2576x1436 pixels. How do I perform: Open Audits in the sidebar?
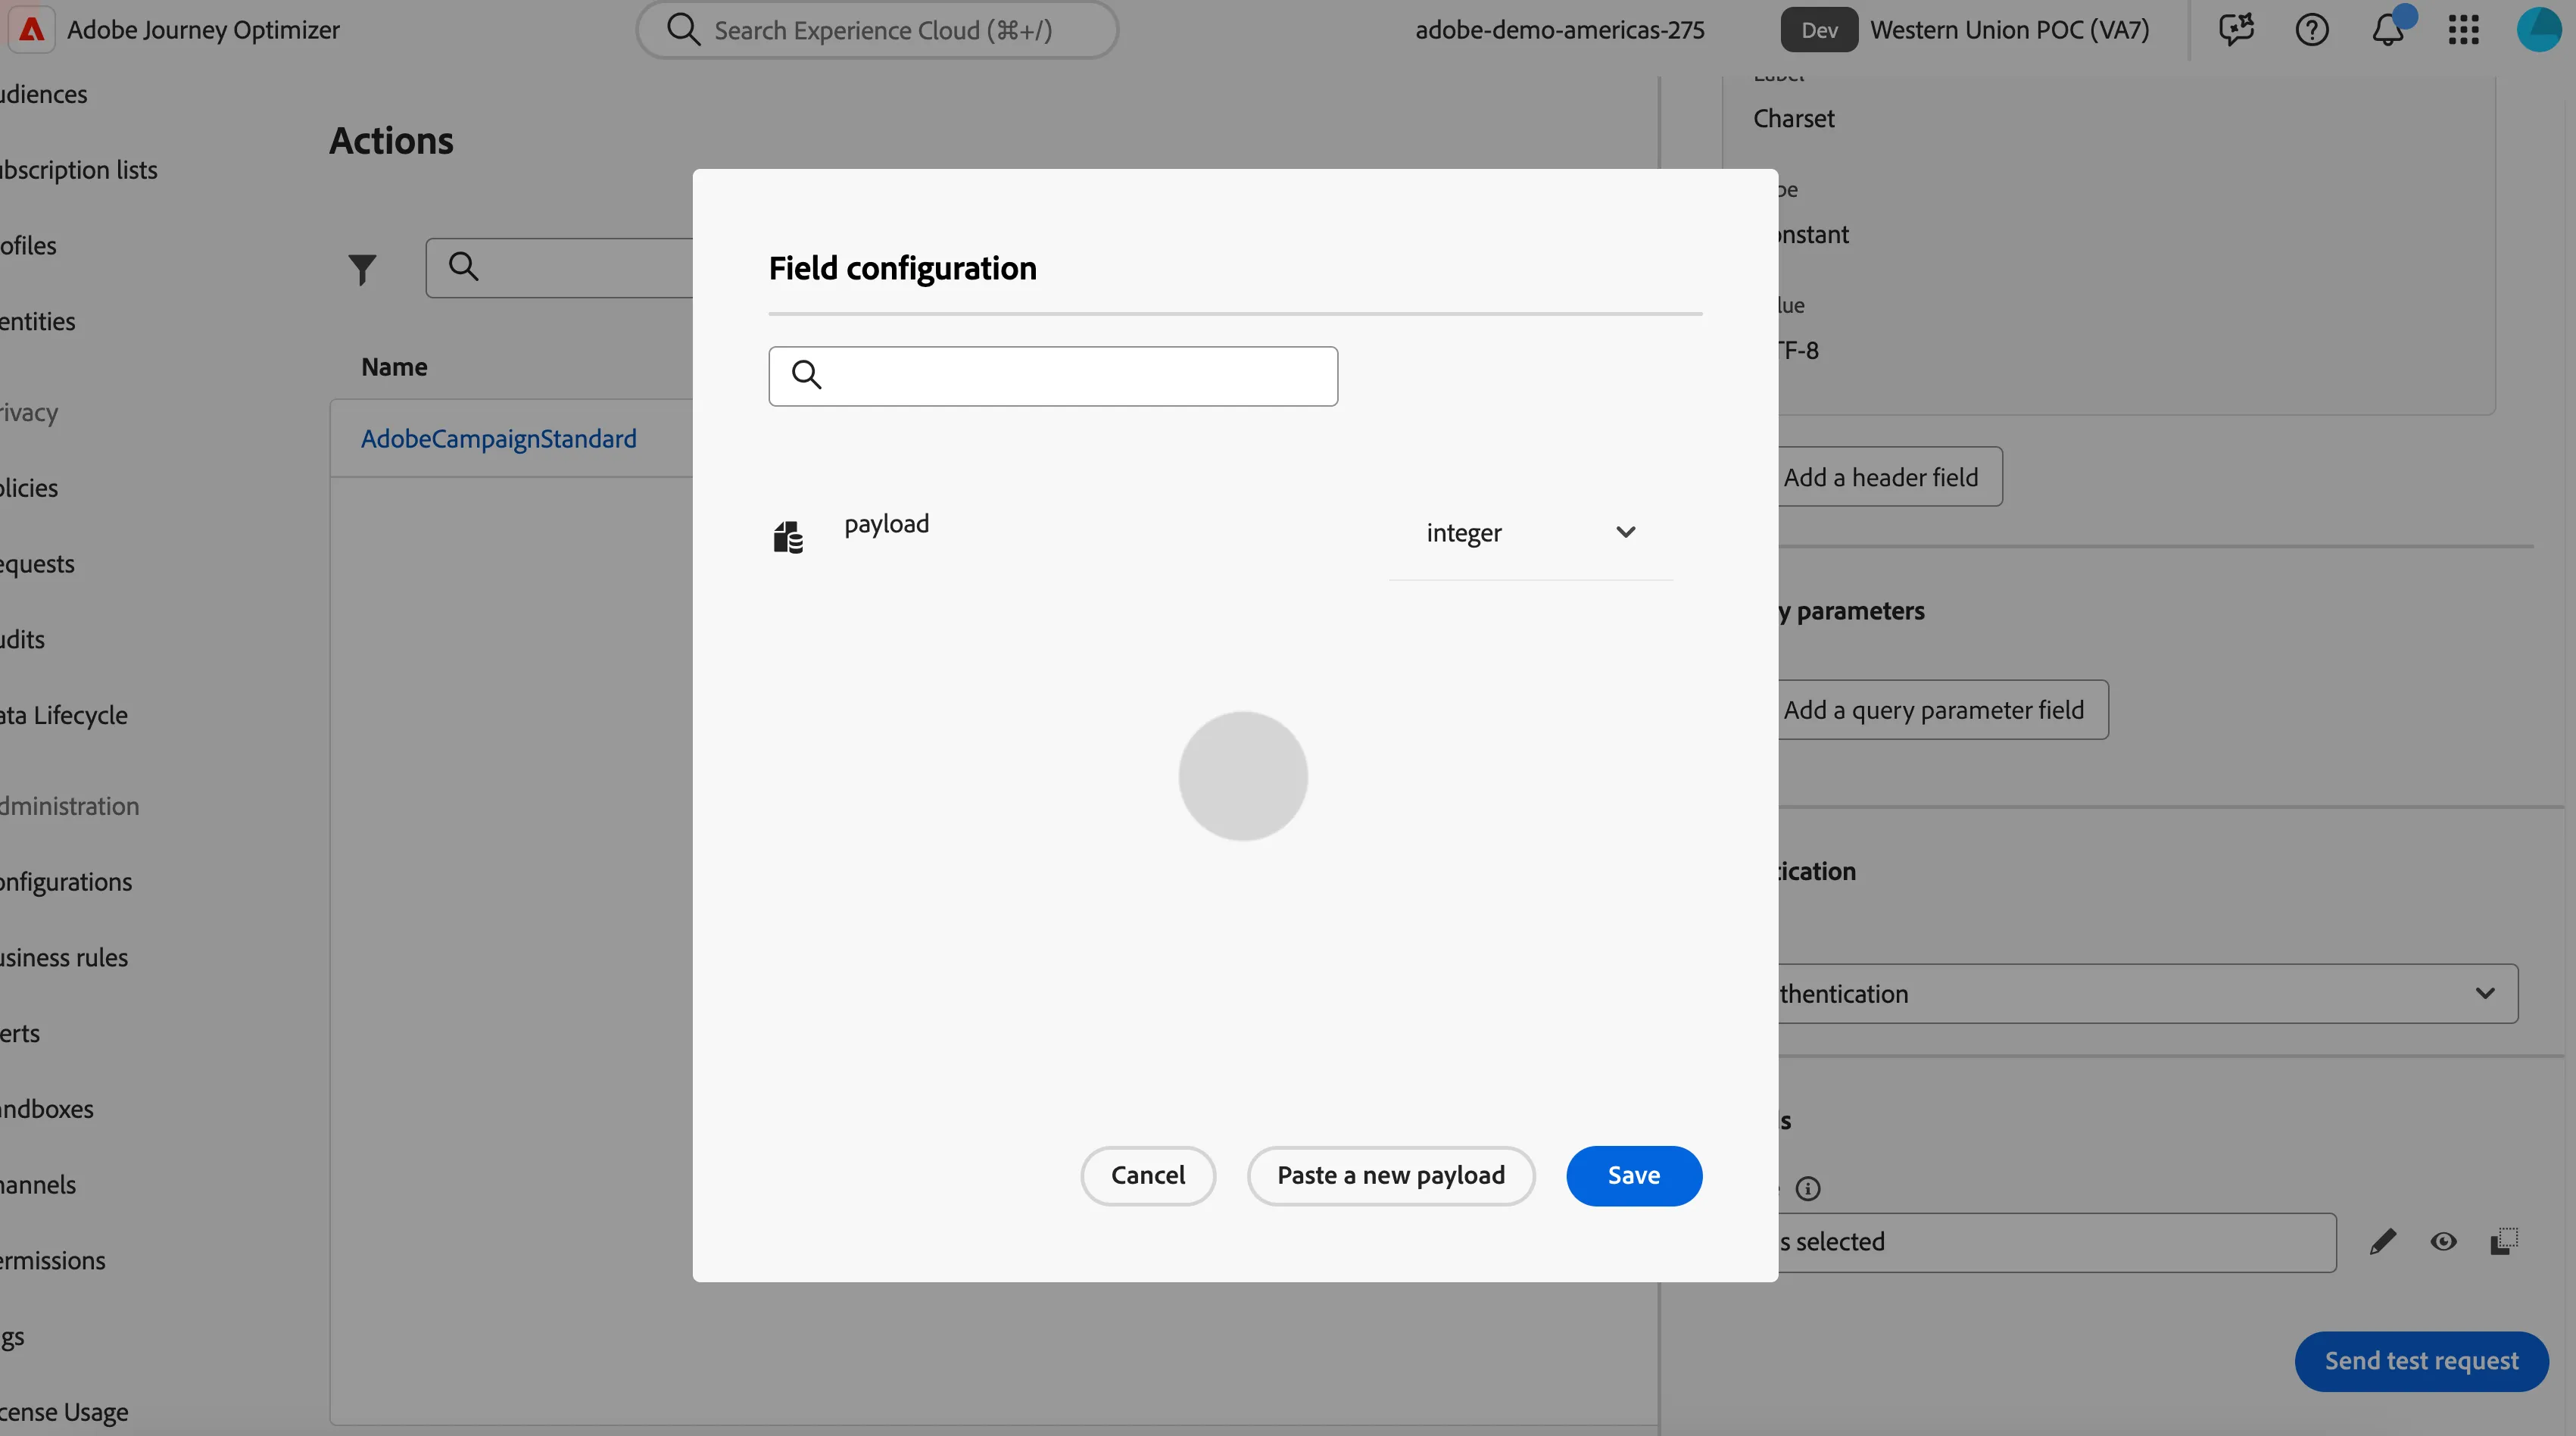[22, 639]
